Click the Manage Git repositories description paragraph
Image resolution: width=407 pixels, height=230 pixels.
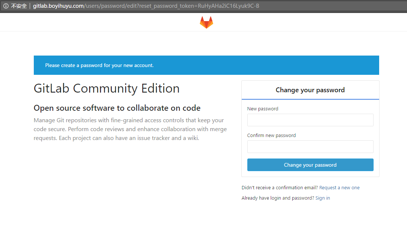tap(130, 129)
